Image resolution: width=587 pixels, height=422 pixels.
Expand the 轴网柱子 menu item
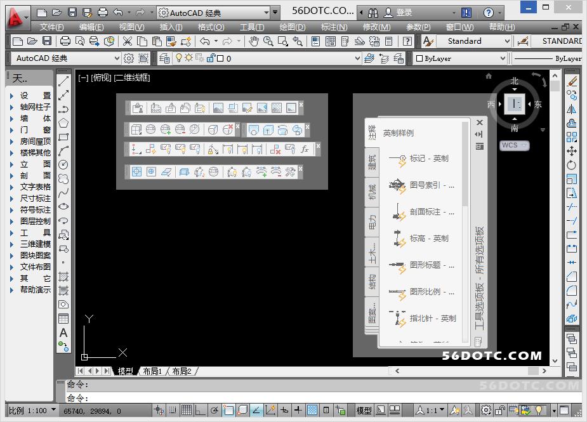pos(30,107)
